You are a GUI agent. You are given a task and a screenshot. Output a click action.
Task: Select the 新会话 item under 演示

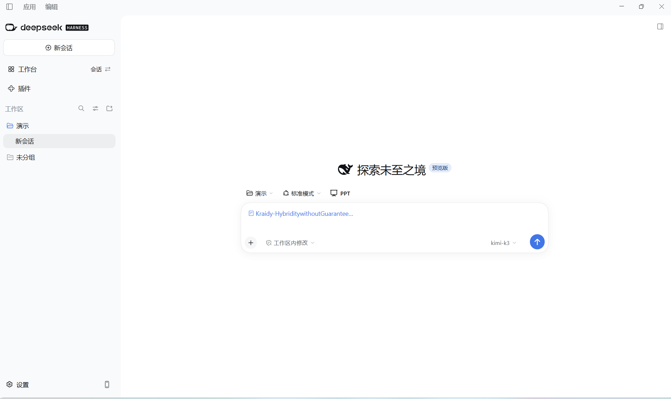click(59, 141)
